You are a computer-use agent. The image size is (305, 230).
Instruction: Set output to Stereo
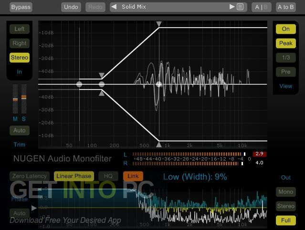286,206
